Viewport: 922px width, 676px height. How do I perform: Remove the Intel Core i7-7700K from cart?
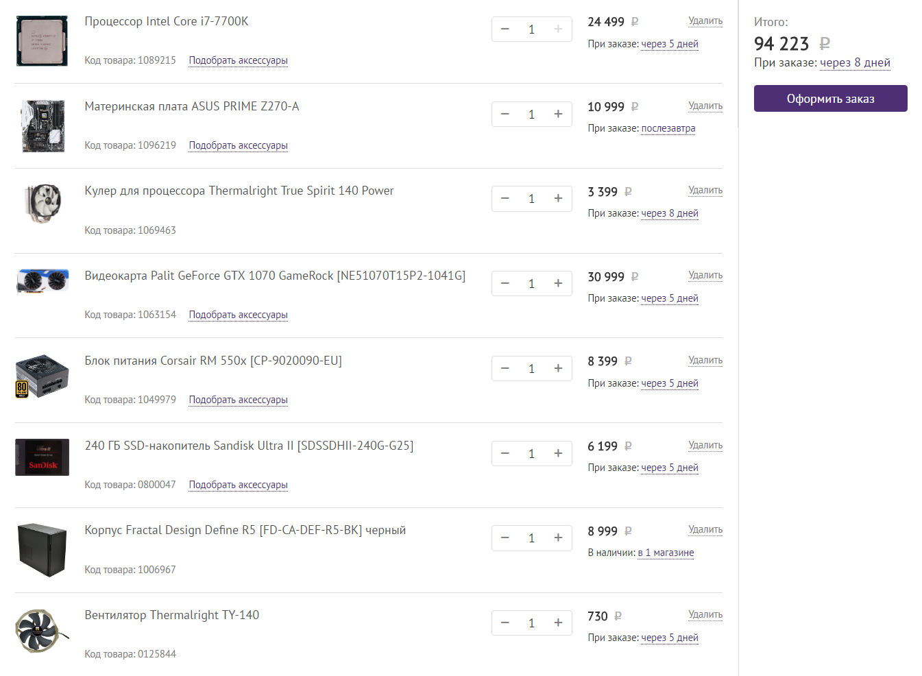click(705, 21)
